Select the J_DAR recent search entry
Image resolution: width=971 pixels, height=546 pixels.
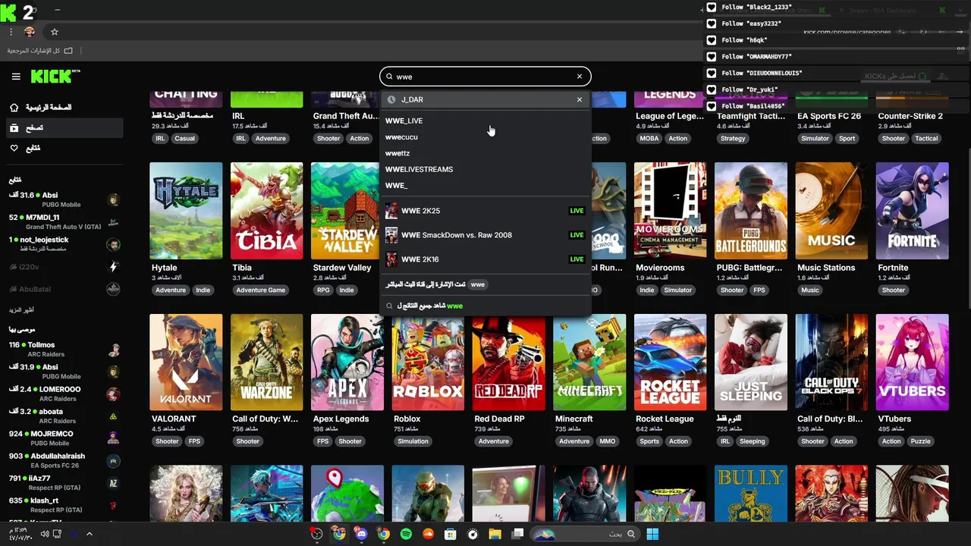[485, 99]
